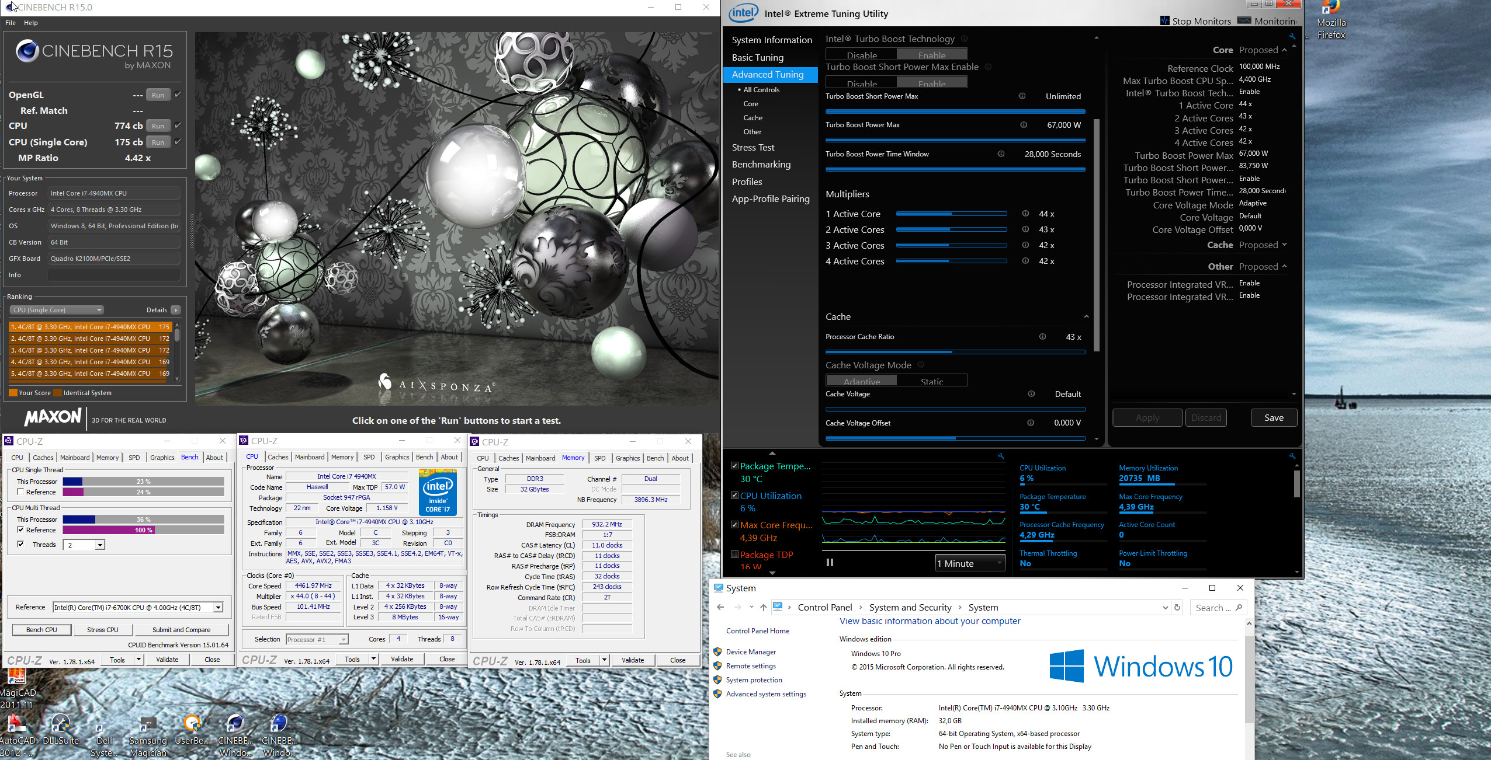The image size is (1491, 760).
Task: Click wrench icon above XTU Core Proposed panel
Action: 1292,36
